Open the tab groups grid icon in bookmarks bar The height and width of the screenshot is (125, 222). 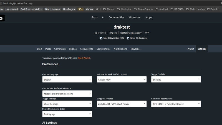(x=97, y=9)
